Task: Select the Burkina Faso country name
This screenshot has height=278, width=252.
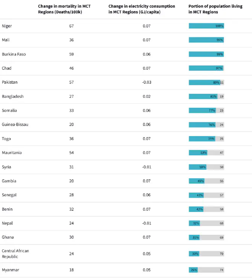Action: pyautogui.click(x=14, y=54)
